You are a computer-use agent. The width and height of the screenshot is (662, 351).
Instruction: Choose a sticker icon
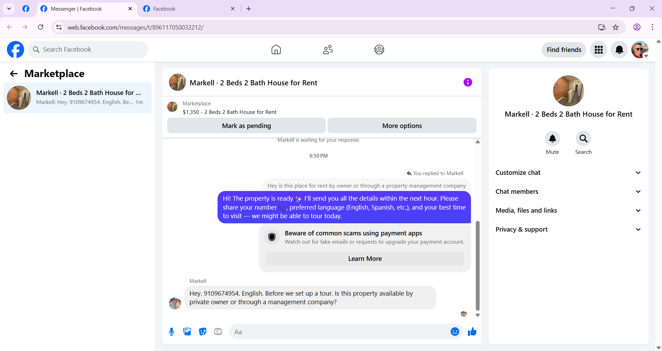203,332
